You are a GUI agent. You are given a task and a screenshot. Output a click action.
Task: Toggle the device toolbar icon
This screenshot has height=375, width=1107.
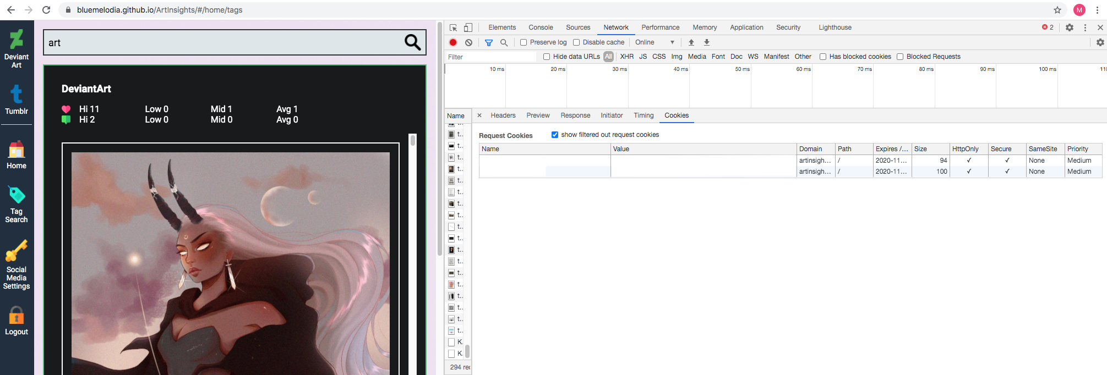tap(468, 27)
